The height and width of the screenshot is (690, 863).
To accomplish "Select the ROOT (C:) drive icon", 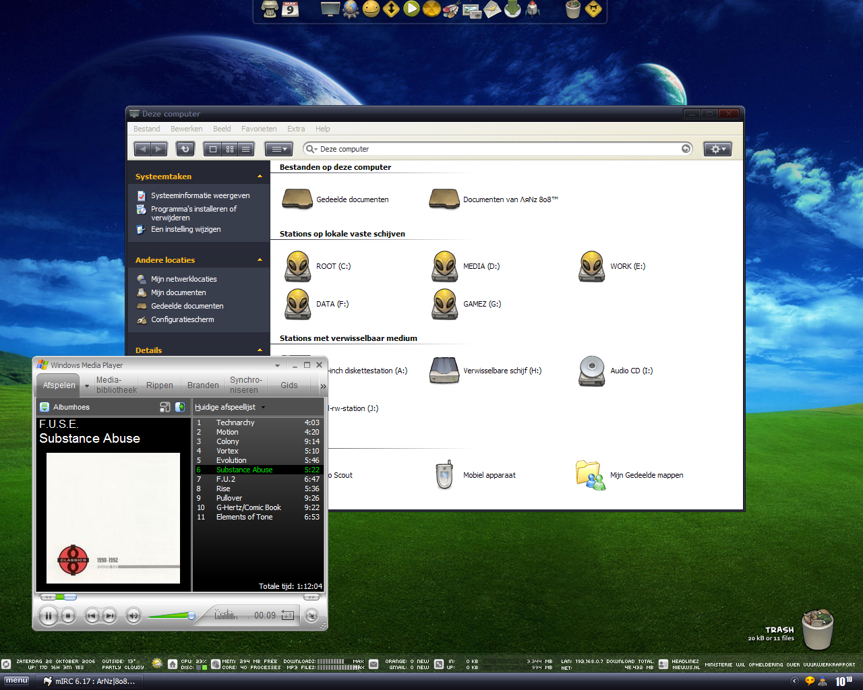I will [297, 266].
